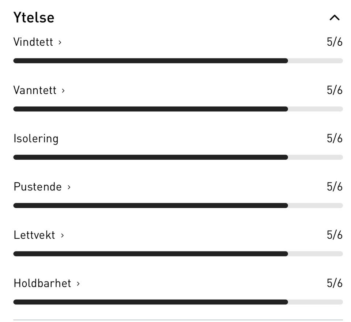Click the Isolering rating bar
This screenshot has height=322, width=351.
[178, 157]
